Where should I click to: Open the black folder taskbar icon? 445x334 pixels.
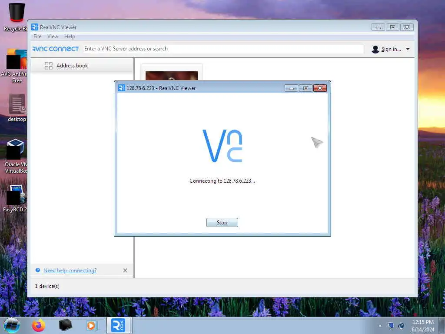point(65,325)
